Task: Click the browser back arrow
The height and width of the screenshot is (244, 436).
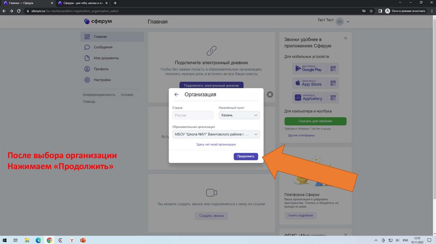Action: point(4,11)
